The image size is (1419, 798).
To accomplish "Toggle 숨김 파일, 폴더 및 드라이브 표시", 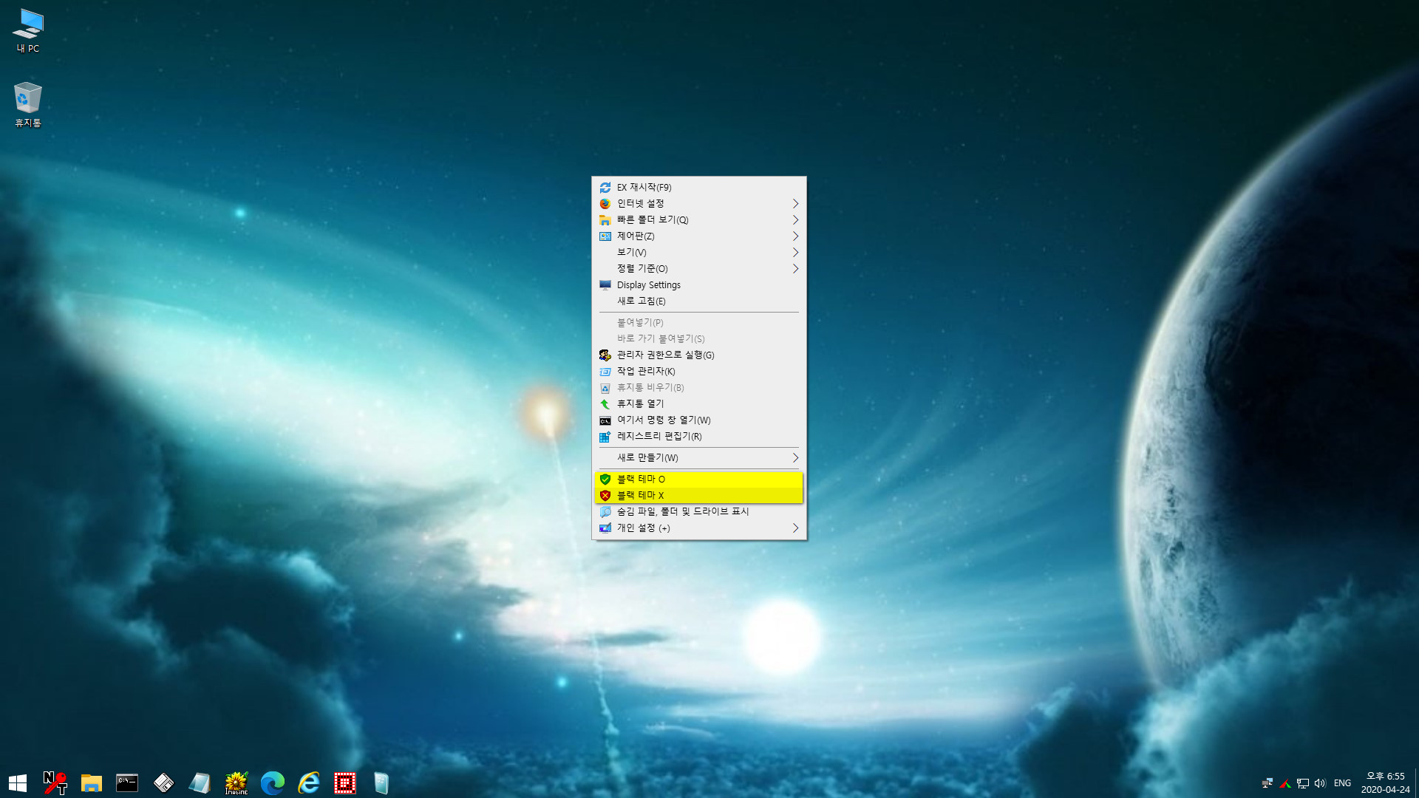I will coord(699,512).
